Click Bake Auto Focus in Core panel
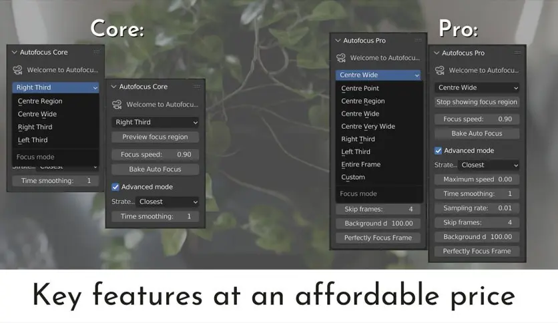The image size is (558, 323). click(155, 170)
